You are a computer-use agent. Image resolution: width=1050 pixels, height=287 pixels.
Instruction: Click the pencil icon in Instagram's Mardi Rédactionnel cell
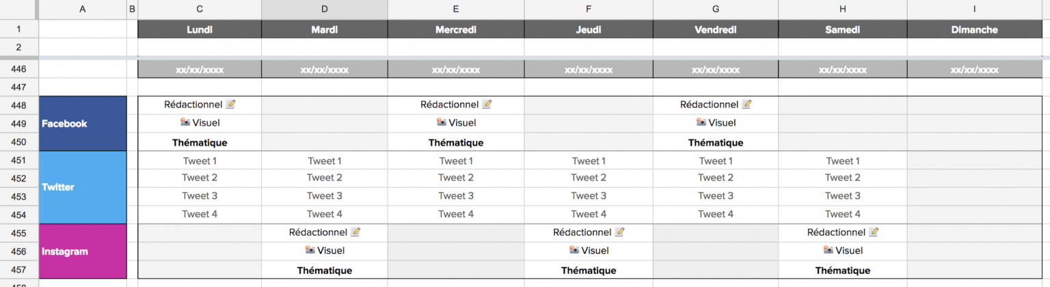coord(355,232)
